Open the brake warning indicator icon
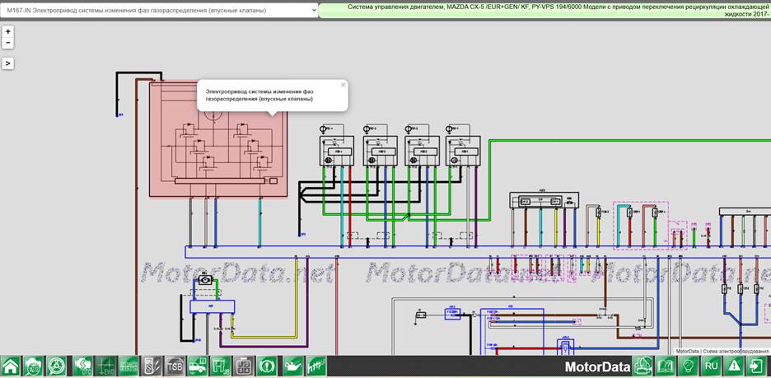771x378 pixels. (x=267, y=366)
